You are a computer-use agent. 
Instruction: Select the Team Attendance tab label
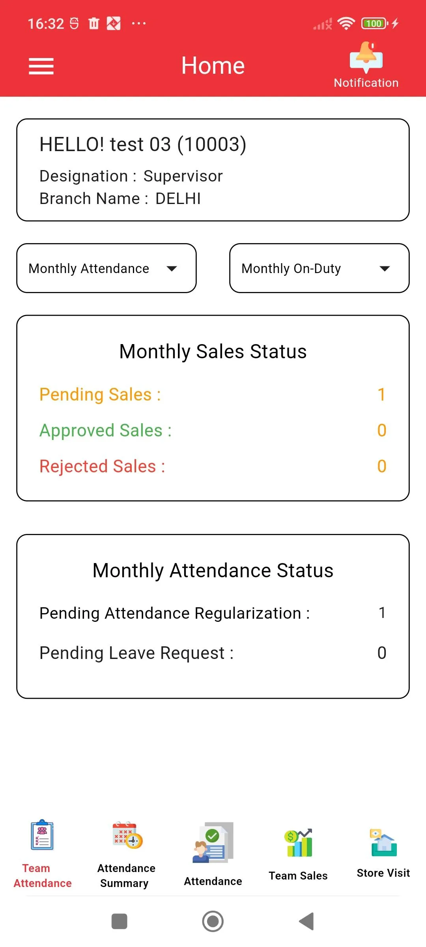[43, 876]
